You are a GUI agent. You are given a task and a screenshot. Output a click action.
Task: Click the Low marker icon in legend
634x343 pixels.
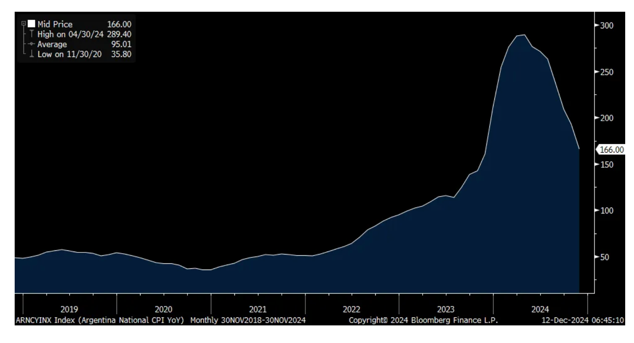pyautogui.click(x=31, y=54)
